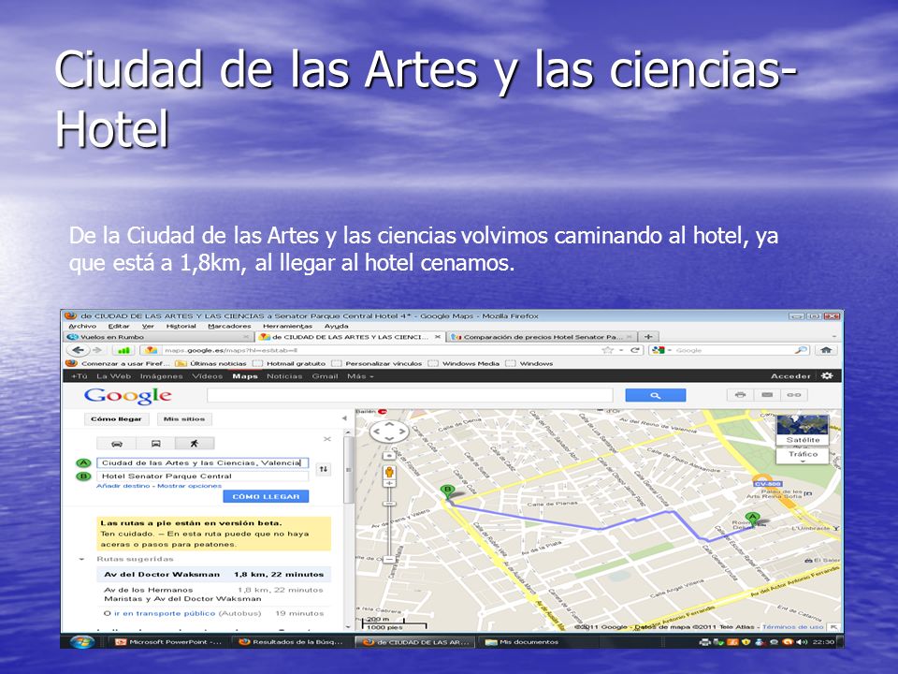The image size is (898, 674).
Task: Select the driving car travel mode
Action: coord(117,444)
